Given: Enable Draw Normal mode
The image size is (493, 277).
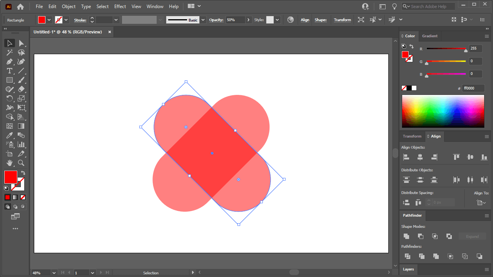Looking at the screenshot, I should 7,206.
